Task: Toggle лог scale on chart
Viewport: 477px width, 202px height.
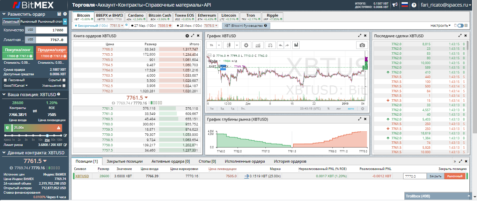Action: coord(338,109)
